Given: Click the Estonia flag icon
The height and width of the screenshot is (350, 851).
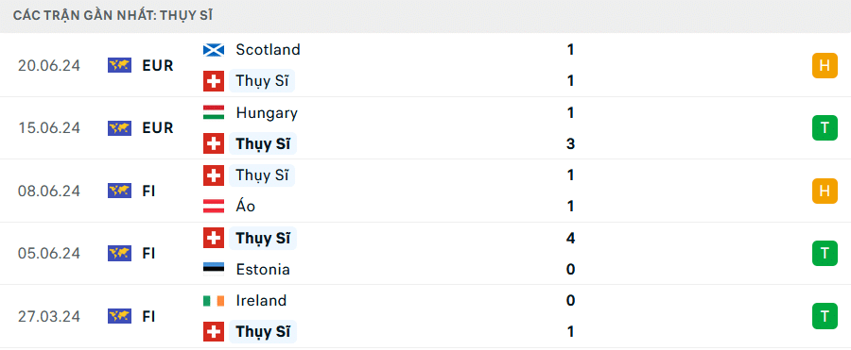Looking at the screenshot, I should [214, 269].
